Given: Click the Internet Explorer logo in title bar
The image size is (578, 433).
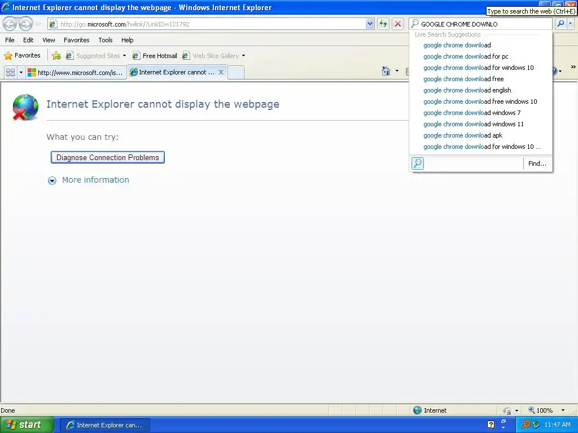Looking at the screenshot, I should [6, 7].
